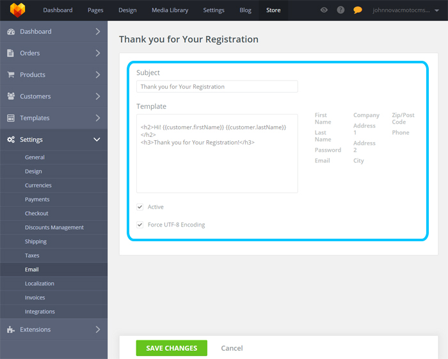The image size is (448, 359).
Task: Open the Design top menu
Action: pos(127,10)
